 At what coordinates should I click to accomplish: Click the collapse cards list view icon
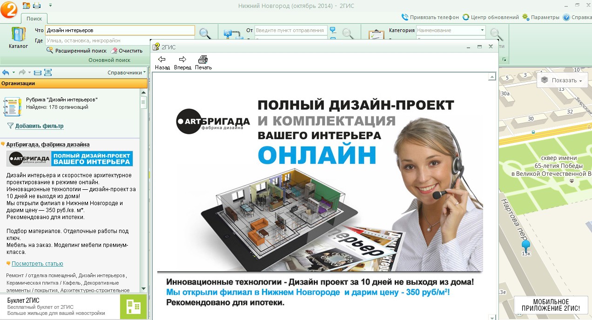tap(38, 73)
